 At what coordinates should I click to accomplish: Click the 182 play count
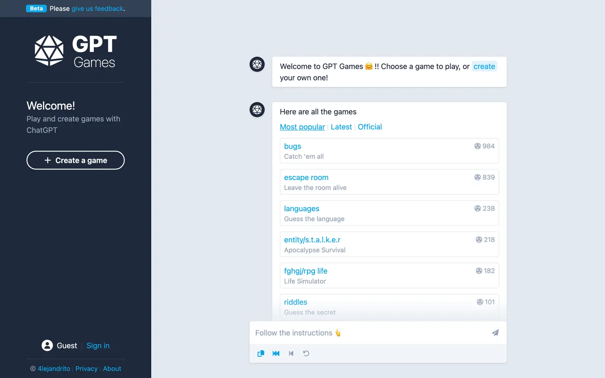click(489, 271)
